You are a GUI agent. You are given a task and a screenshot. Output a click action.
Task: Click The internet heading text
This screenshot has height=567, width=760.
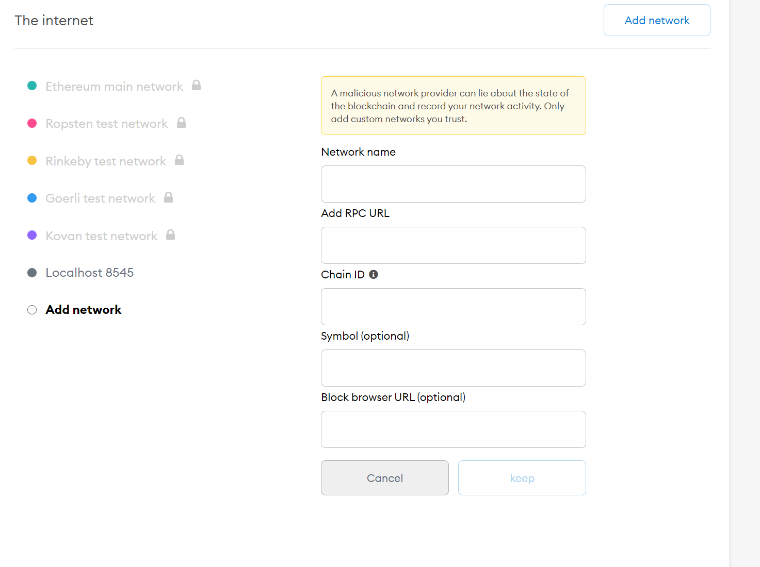(54, 21)
